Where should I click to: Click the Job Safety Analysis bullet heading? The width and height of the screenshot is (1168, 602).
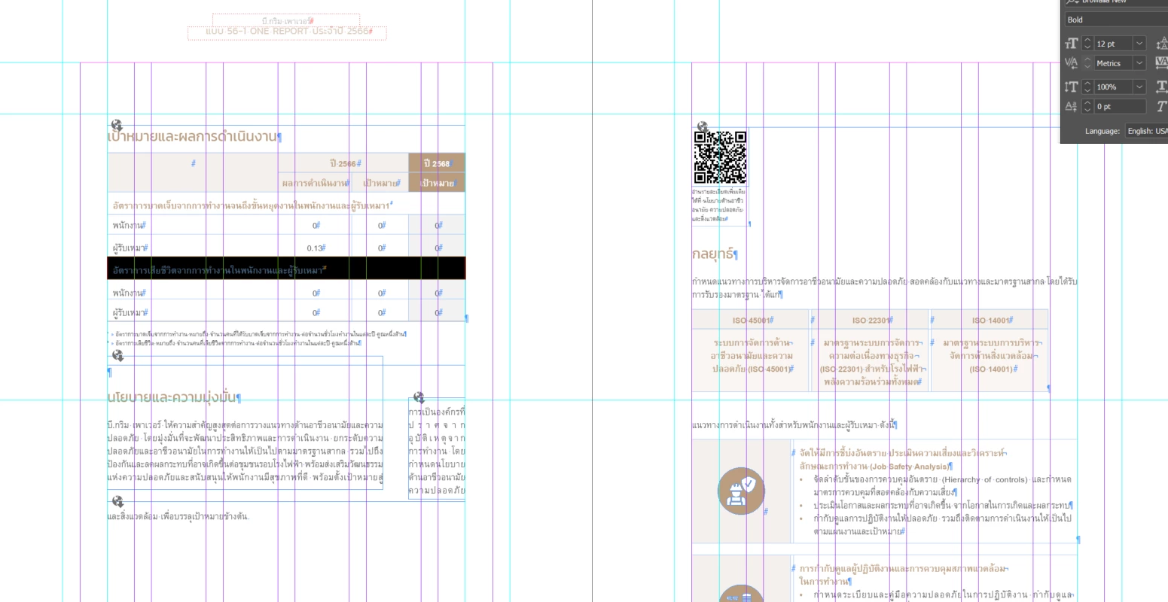901,460
